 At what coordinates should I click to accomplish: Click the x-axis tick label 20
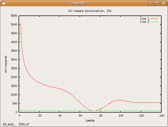pos(39,115)
